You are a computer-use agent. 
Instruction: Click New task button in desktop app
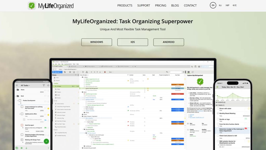pos(57,72)
